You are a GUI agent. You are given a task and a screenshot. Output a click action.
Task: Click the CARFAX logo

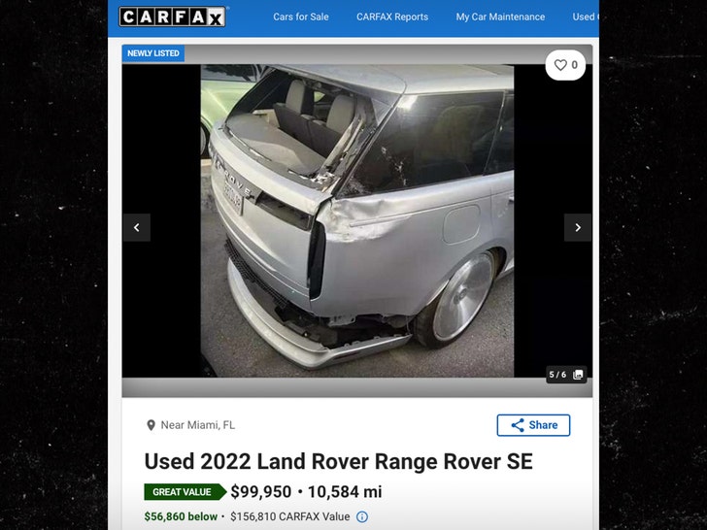point(172,17)
